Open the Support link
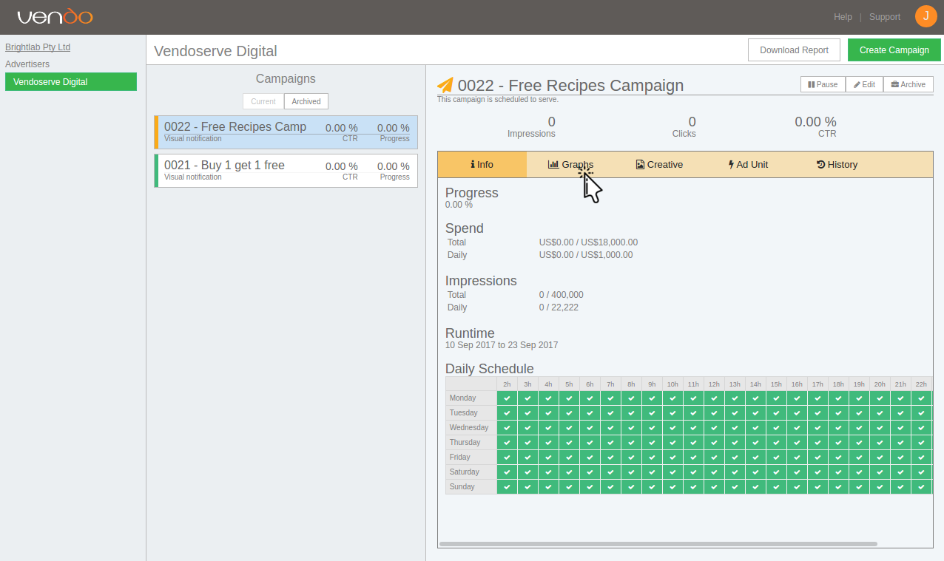This screenshot has width=944, height=561. click(x=885, y=17)
